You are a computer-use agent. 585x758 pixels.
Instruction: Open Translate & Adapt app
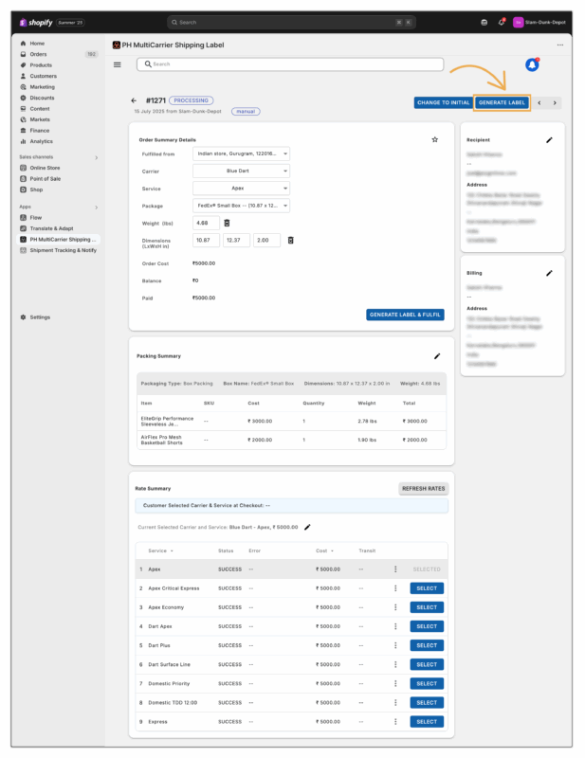pos(51,228)
